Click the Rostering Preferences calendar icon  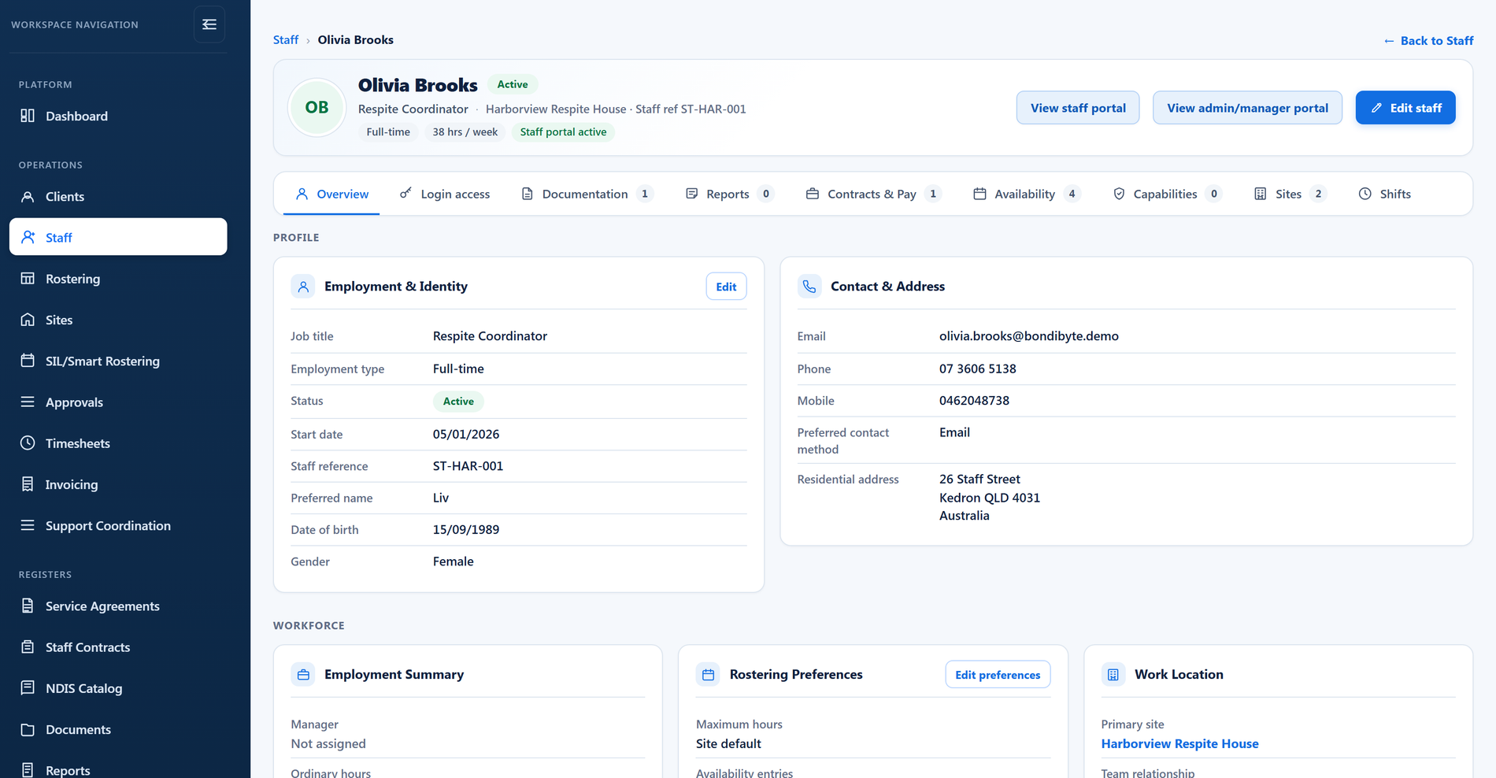pyautogui.click(x=708, y=675)
